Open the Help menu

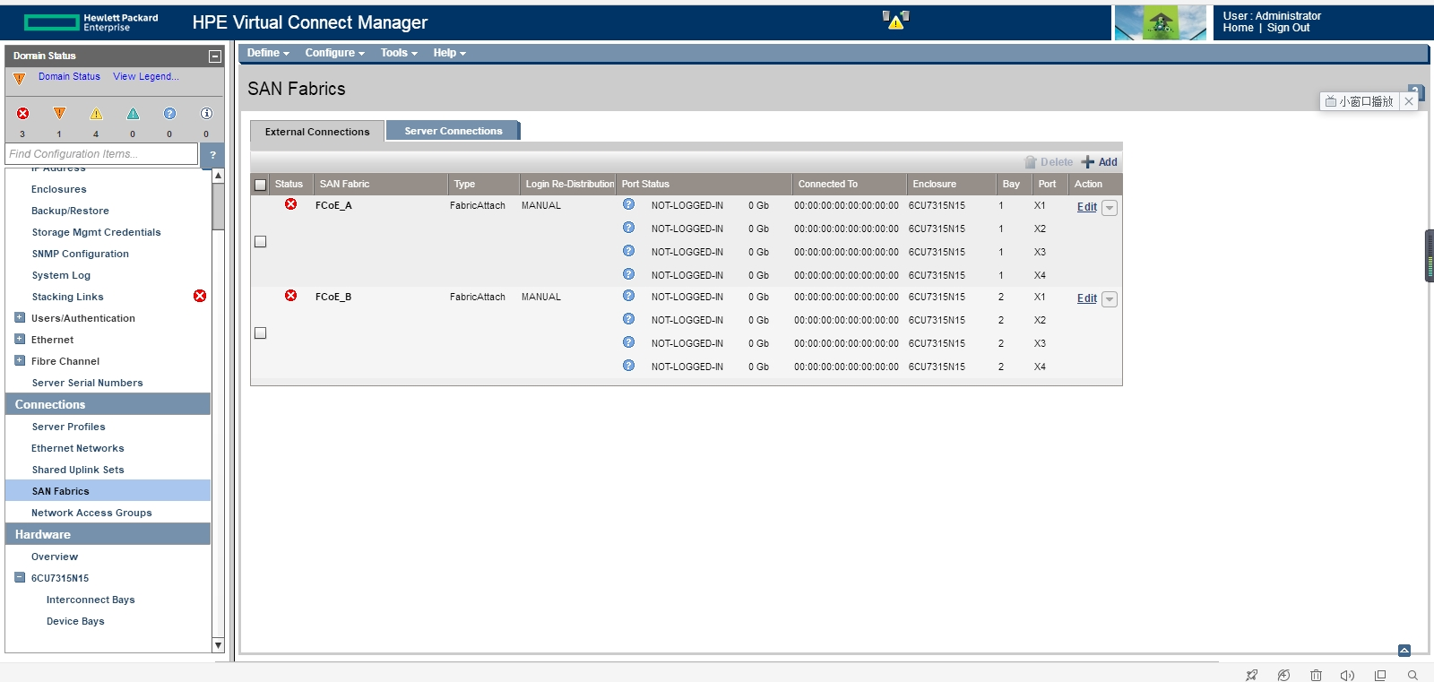click(450, 53)
